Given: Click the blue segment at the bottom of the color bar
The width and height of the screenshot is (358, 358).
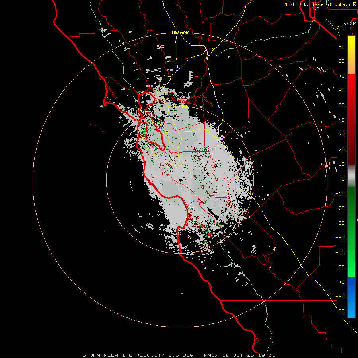Looking at the screenshot, I should coord(351,298).
